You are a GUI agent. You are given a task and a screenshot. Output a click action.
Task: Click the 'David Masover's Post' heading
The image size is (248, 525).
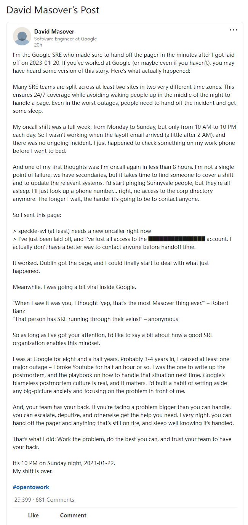(53, 10)
